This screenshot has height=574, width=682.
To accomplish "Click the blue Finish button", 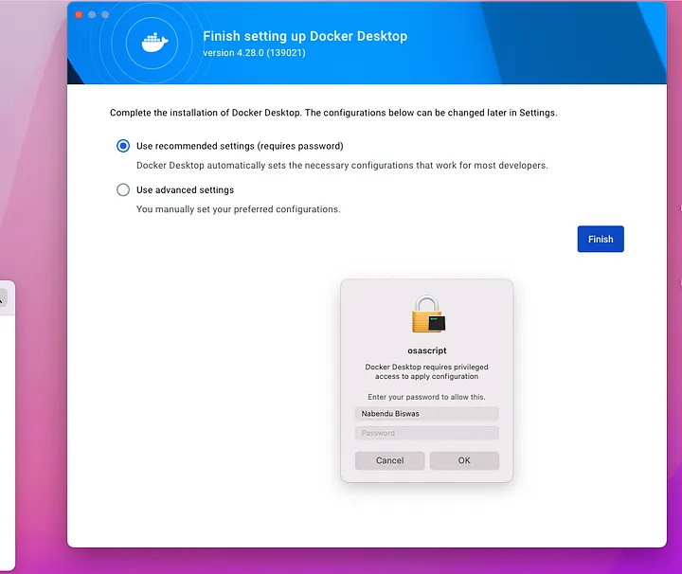I will (x=601, y=239).
